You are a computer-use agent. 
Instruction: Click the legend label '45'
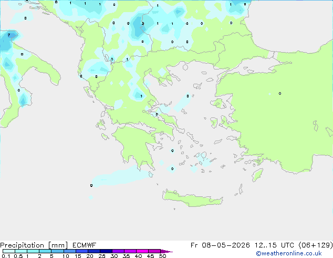[x=150, y=256]
